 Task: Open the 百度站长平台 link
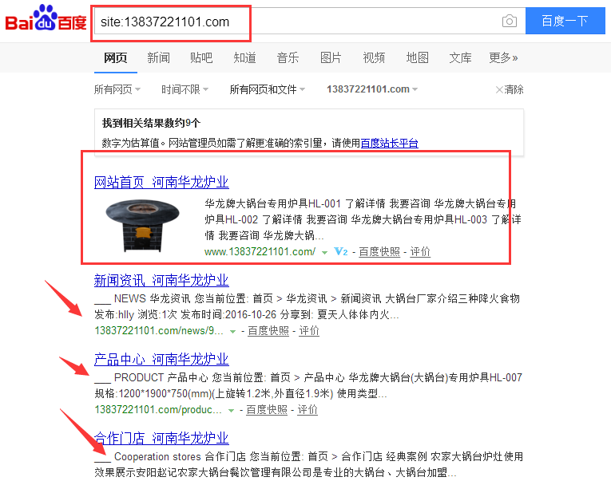389,143
